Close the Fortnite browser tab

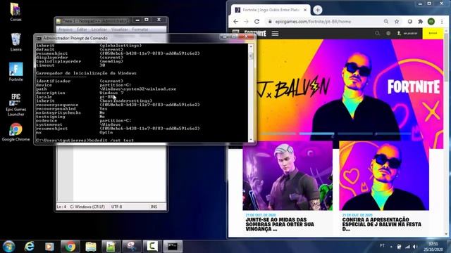305,10
